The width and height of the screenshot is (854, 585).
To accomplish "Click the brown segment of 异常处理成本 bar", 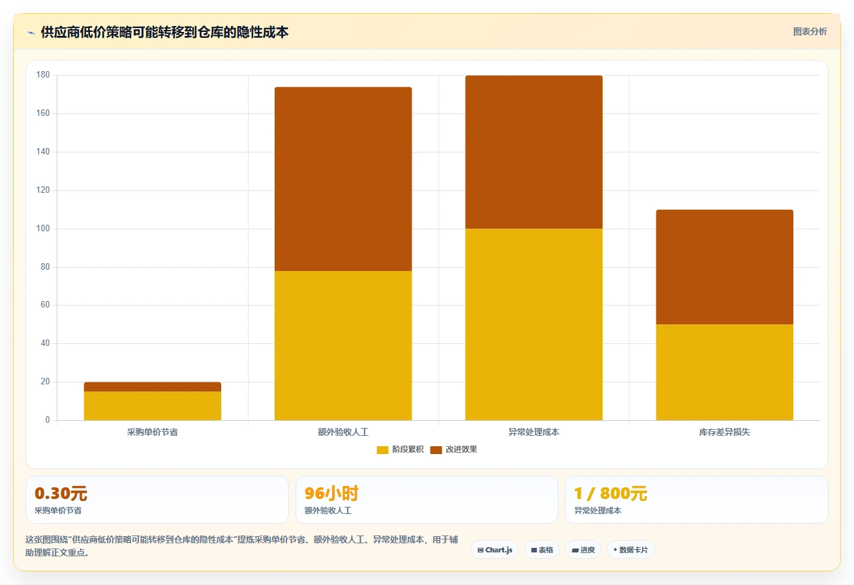I will (534, 152).
